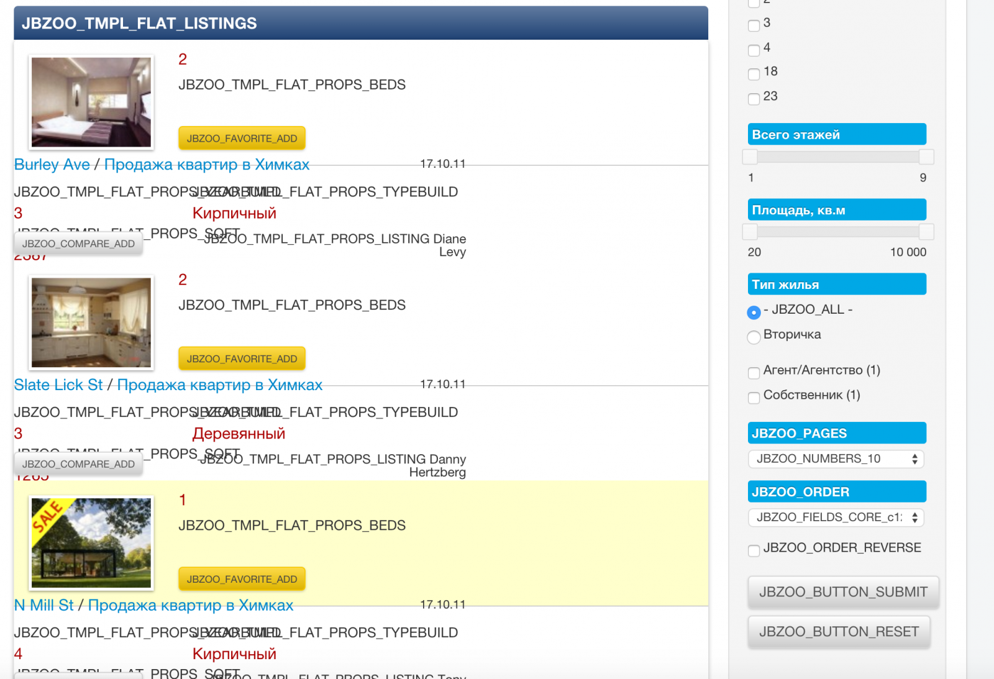
Task: Open the bedroom thumbnail for Burley Ave
Action: [91, 103]
